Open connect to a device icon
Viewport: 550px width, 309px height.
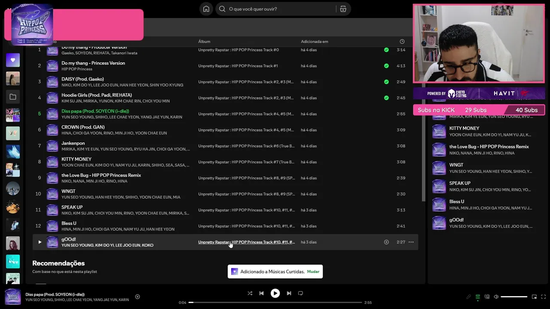pyautogui.click(x=487, y=297)
